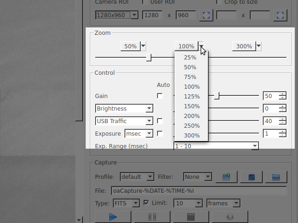This screenshot has height=223, width=298.
Task: Enable the Gain Auto checkbox
Action: coord(160,96)
